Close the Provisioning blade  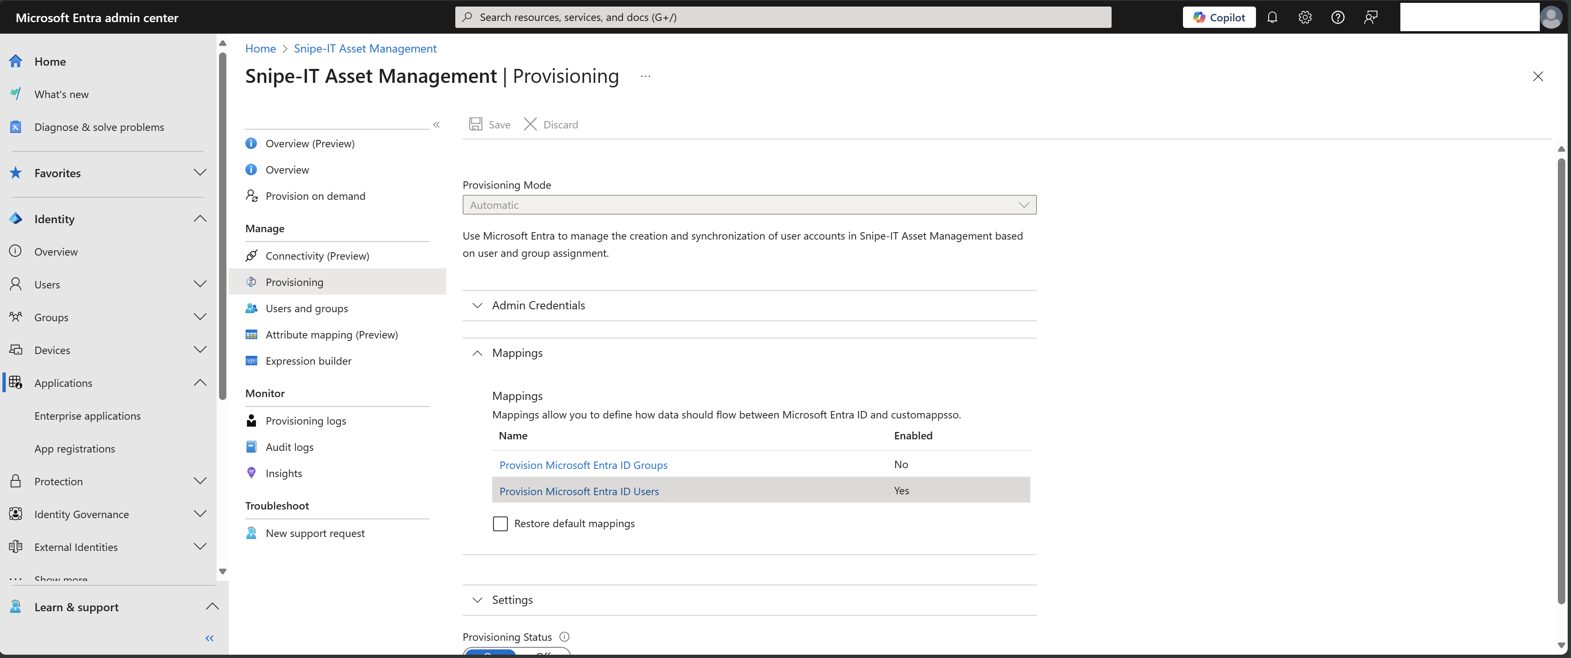point(1537,76)
